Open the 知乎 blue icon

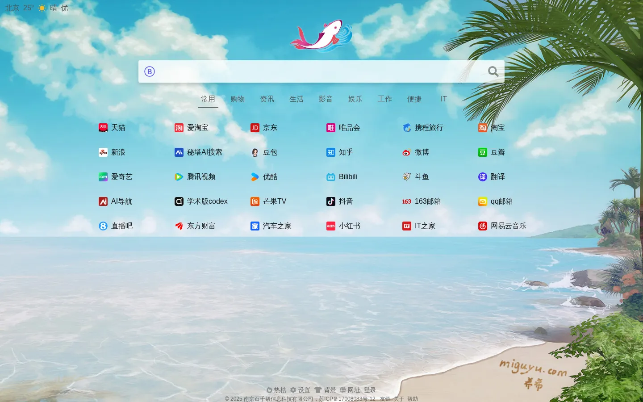click(x=331, y=152)
